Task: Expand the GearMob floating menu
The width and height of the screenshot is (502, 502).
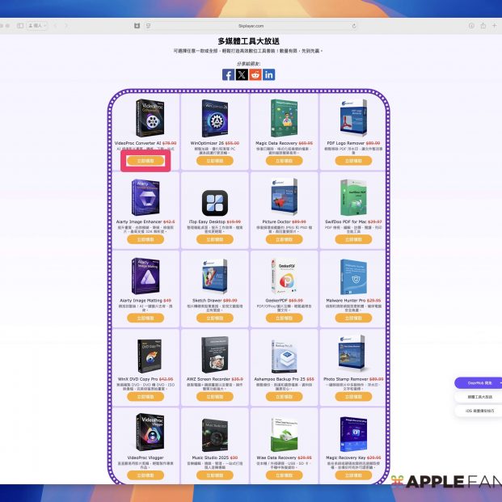Action: pyautogui.click(x=478, y=383)
